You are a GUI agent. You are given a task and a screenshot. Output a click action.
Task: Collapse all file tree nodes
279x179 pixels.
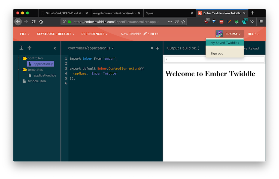pos(29,48)
